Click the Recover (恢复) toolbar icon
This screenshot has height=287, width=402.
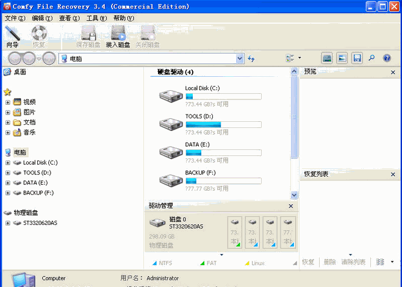click(x=39, y=37)
